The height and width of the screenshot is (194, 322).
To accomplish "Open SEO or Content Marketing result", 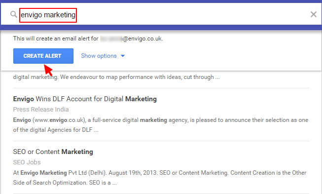I will 53,152.
